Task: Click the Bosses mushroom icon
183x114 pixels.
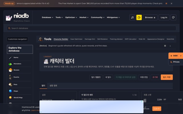Action: click(x=11, y=70)
